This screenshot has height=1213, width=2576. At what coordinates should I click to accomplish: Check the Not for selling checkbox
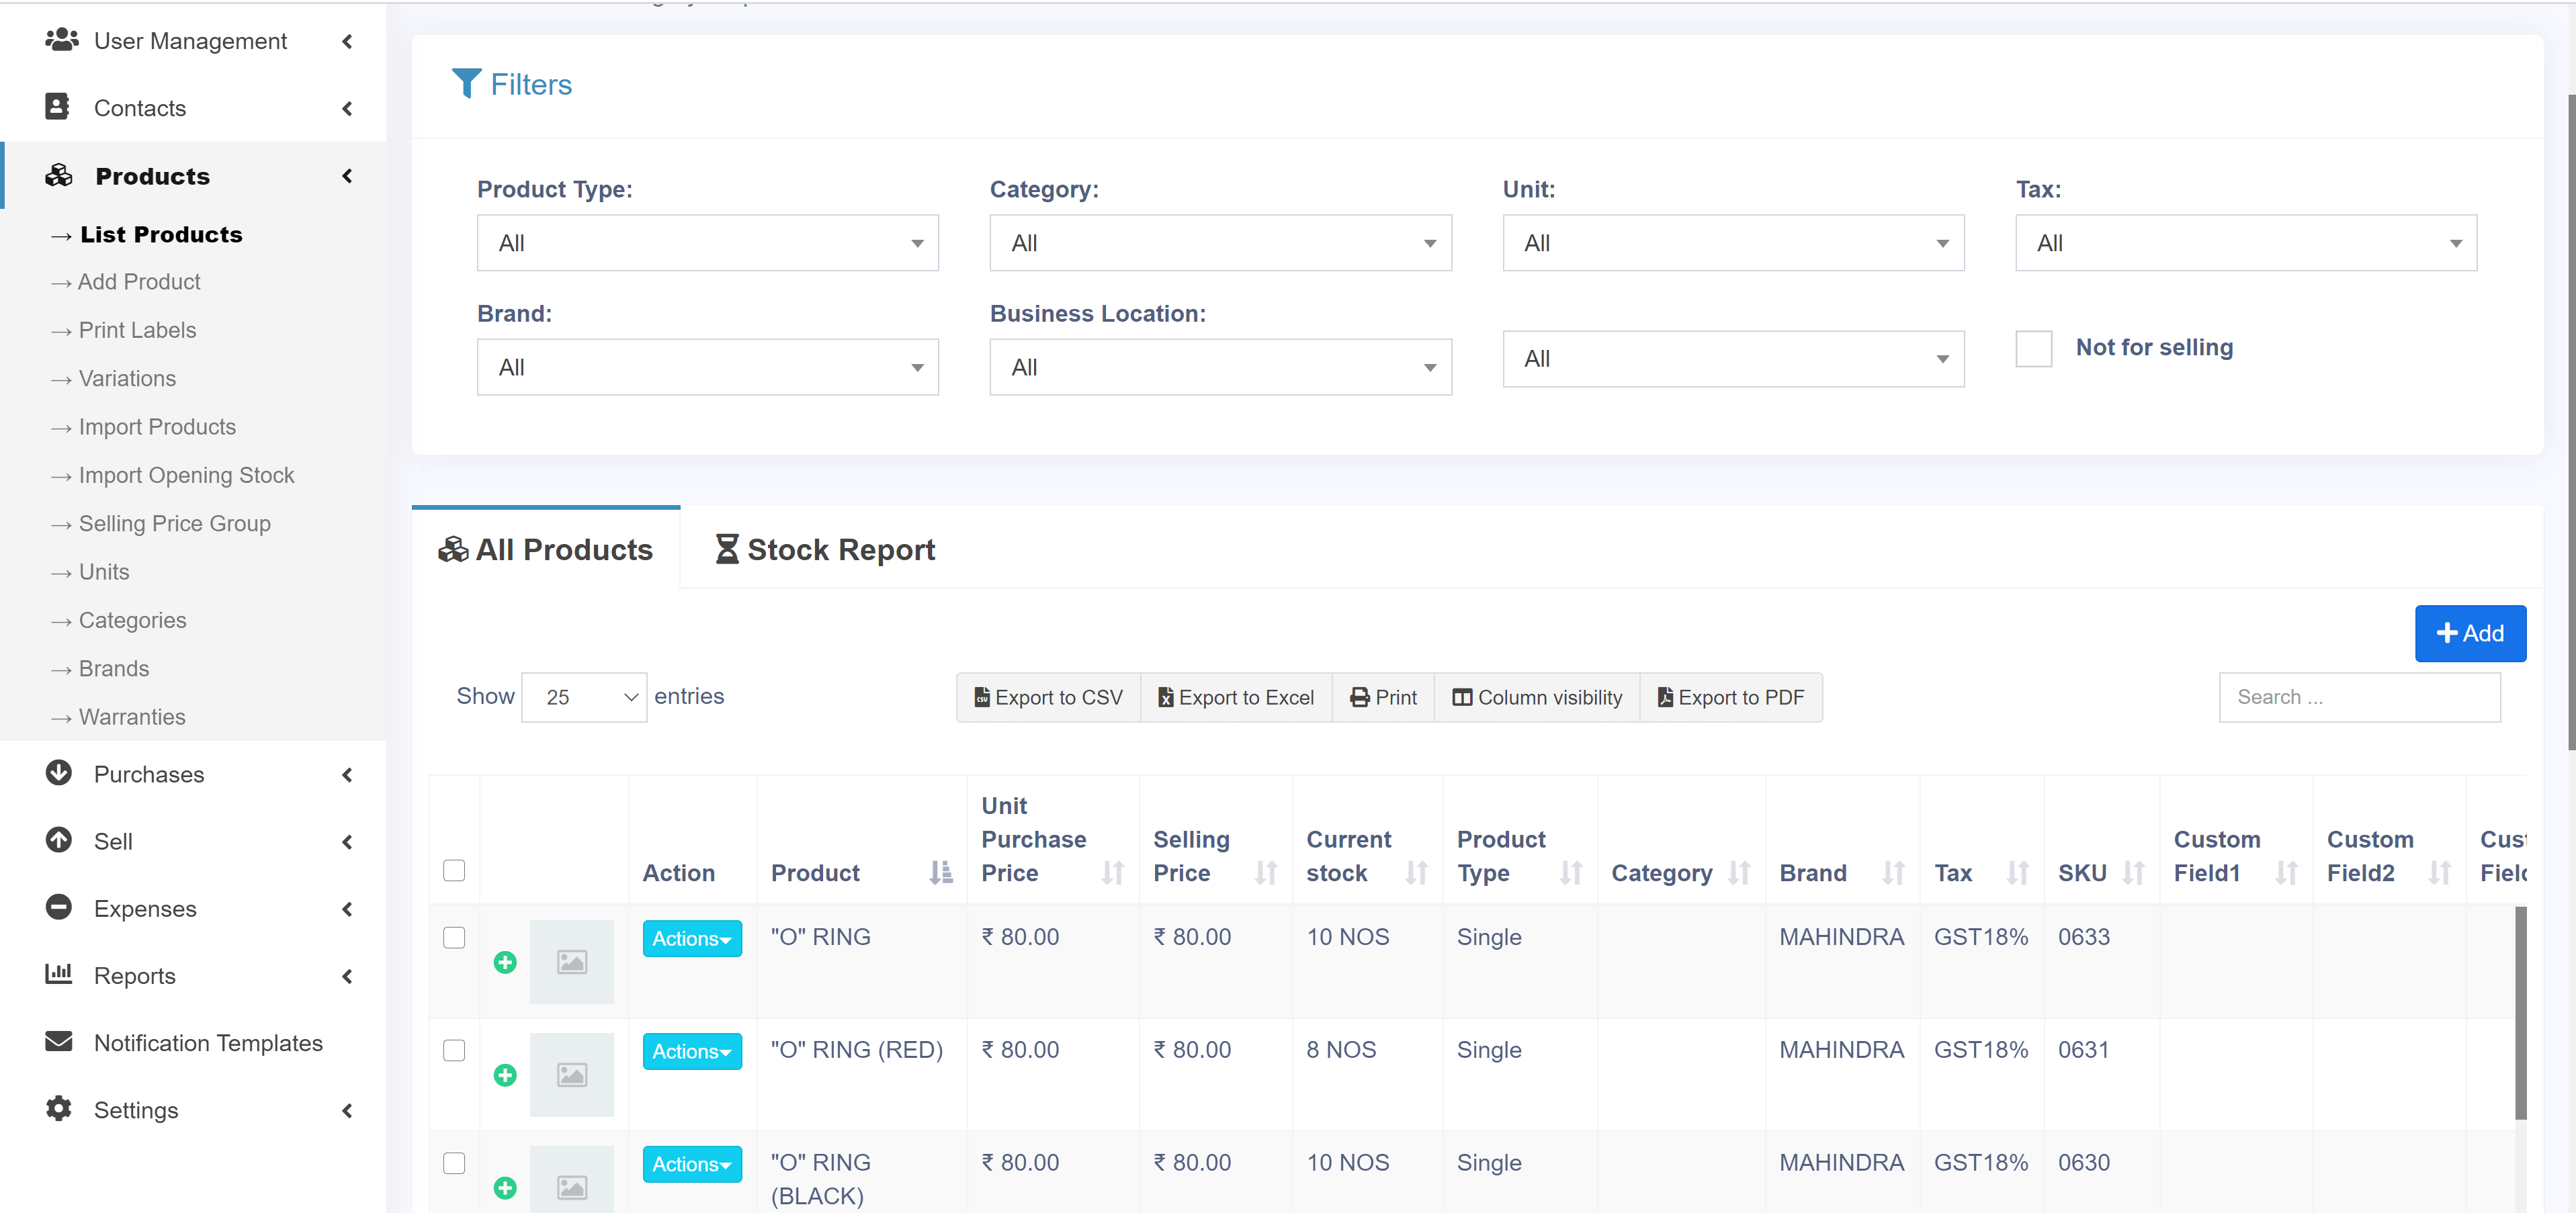tap(2033, 349)
